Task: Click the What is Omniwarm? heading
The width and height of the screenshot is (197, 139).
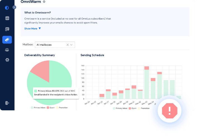Action: pos(37,13)
